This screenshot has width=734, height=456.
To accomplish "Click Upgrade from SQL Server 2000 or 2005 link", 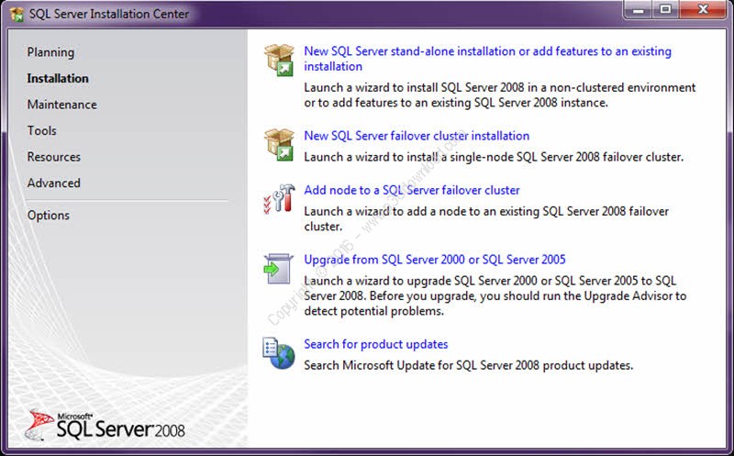I will click(x=435, y=260).
